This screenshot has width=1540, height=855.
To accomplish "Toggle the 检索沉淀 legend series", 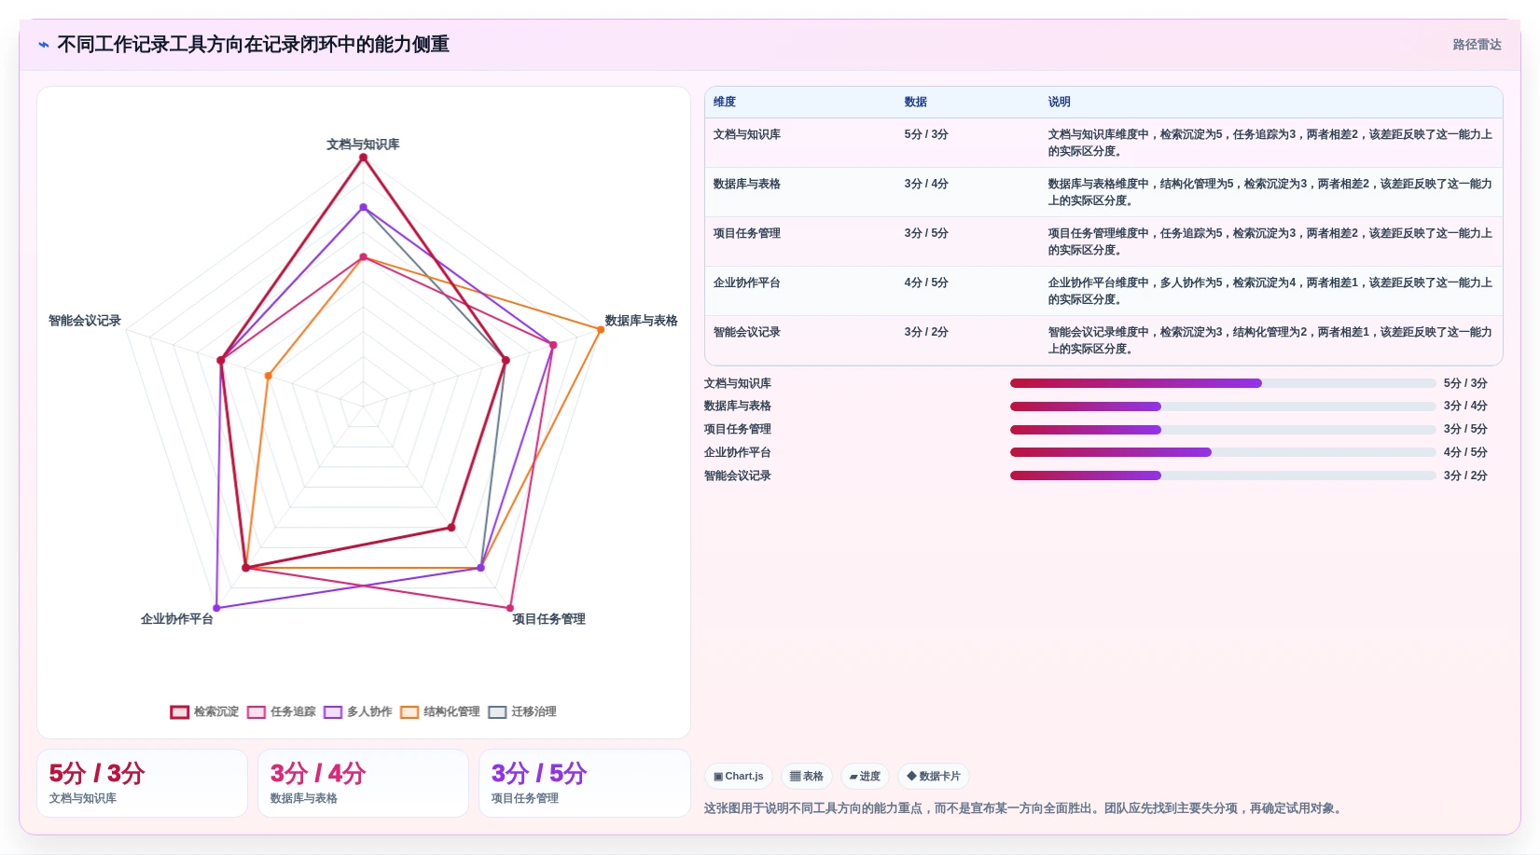I will (x=204, y=711).
